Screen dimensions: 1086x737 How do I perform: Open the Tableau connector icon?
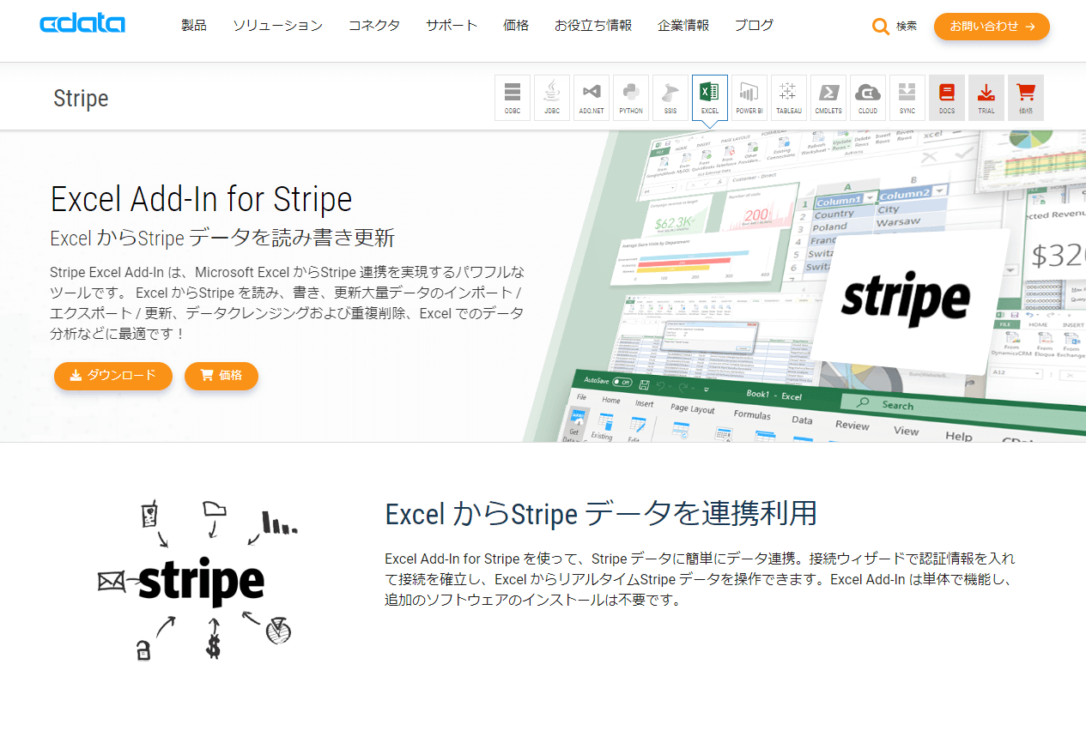pos(789,98)
